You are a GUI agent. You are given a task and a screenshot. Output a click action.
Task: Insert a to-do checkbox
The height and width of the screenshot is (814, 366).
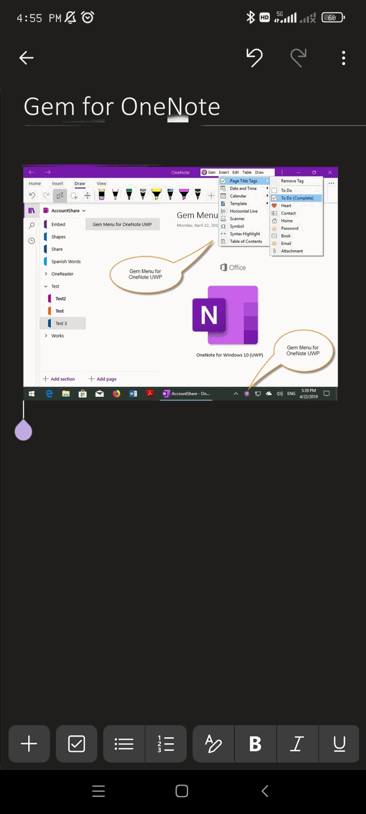(x=76, y=743)
